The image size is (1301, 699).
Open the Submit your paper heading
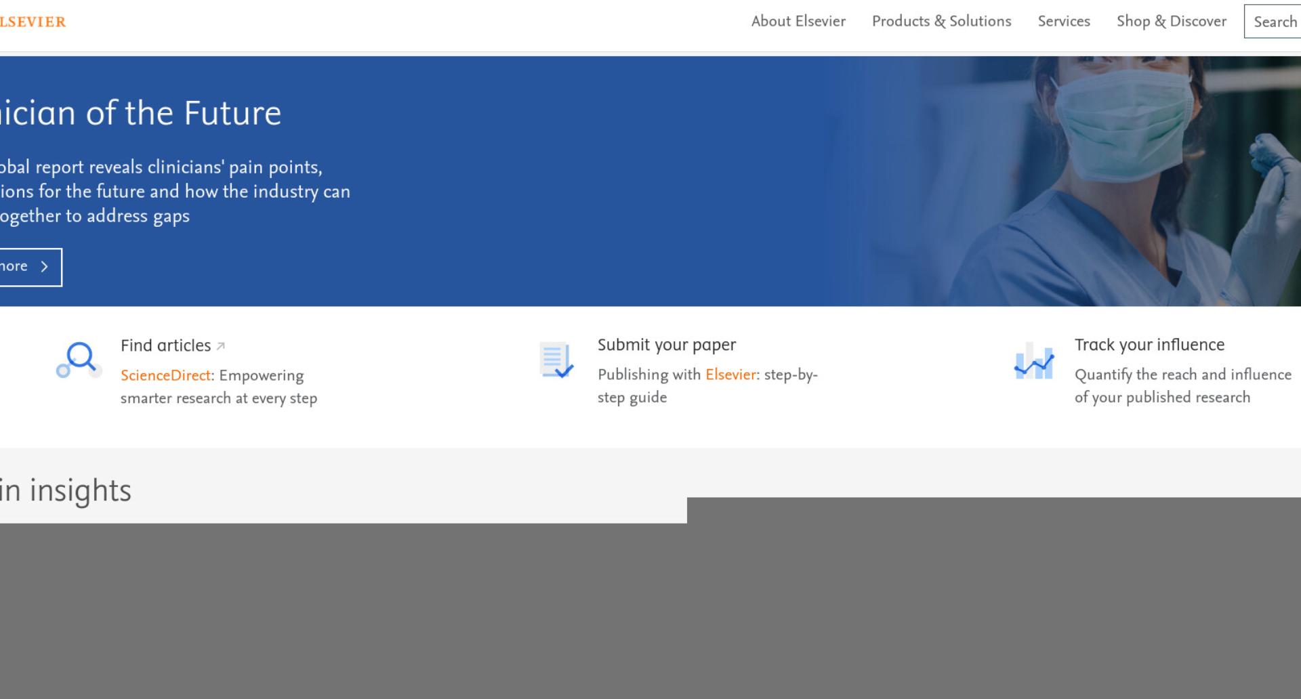coord(667,345)
